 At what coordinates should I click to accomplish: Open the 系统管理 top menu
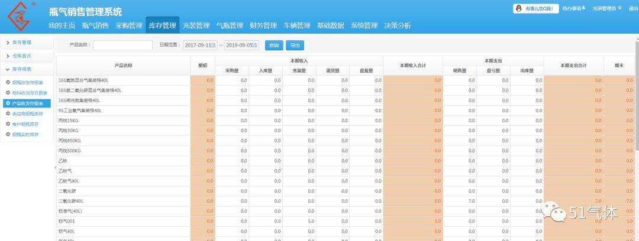(x=364, y=25)
